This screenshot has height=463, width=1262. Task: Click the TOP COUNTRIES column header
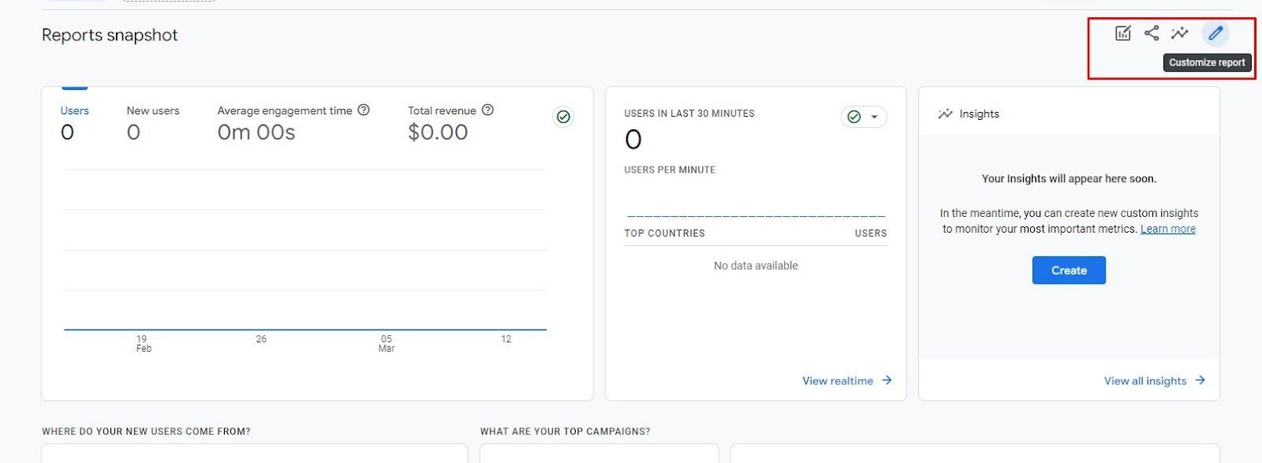click(665, 233)
